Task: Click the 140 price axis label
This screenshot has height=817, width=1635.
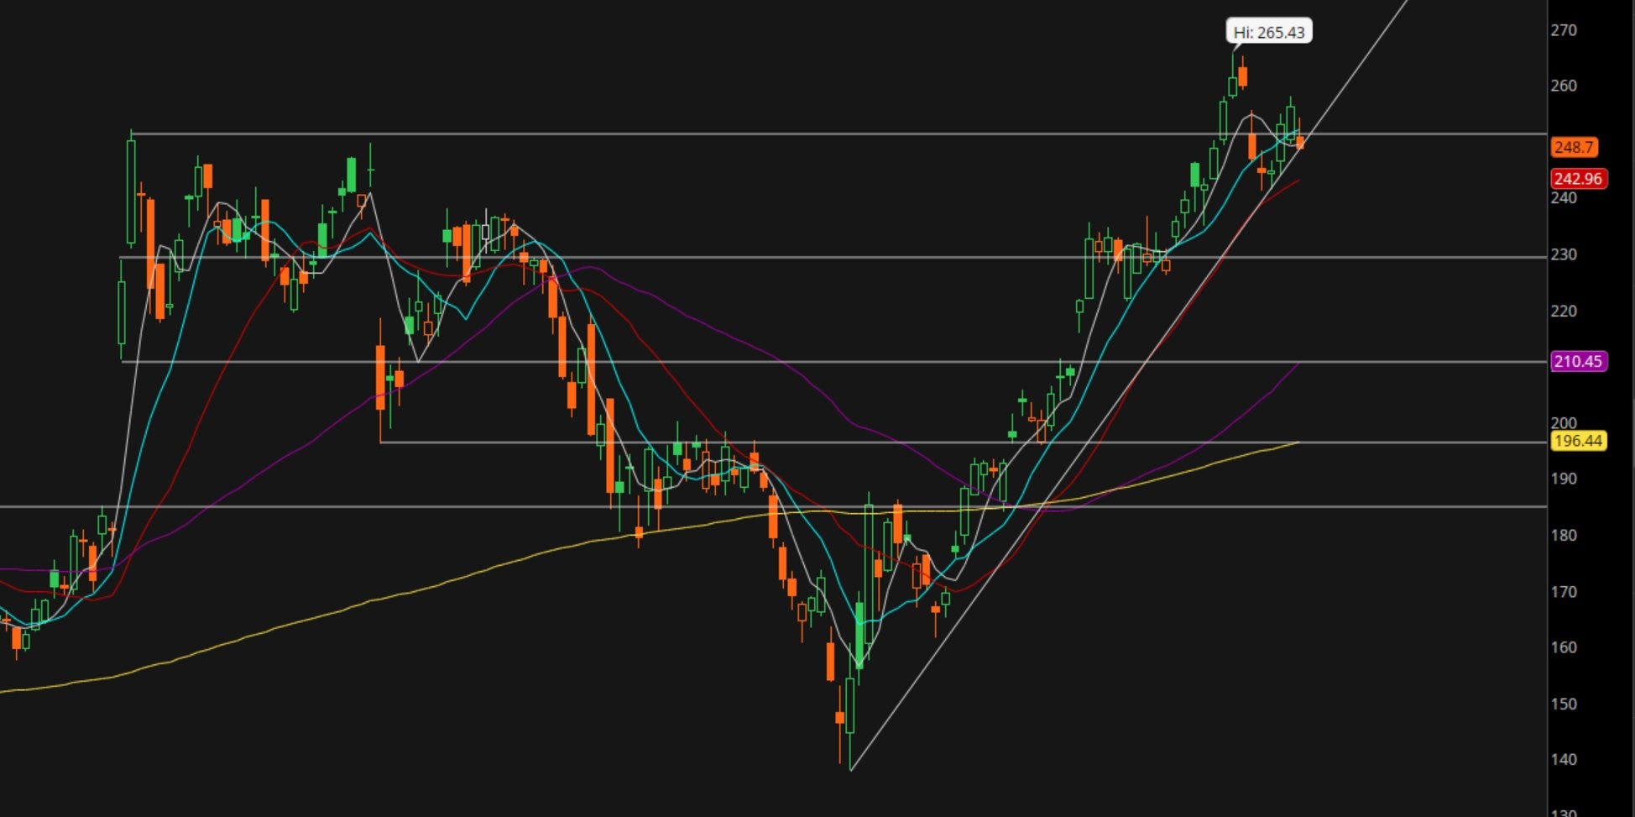Action: tap(1564, 759)
